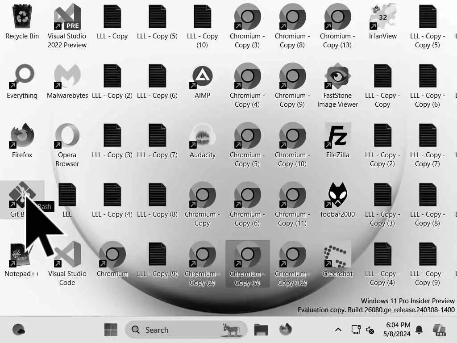Image resolution: width=457 pixels, height=343 pixels.
Task: Open weather widget on taskbar left
Action: pyautogui.click(x=19, y=330)
